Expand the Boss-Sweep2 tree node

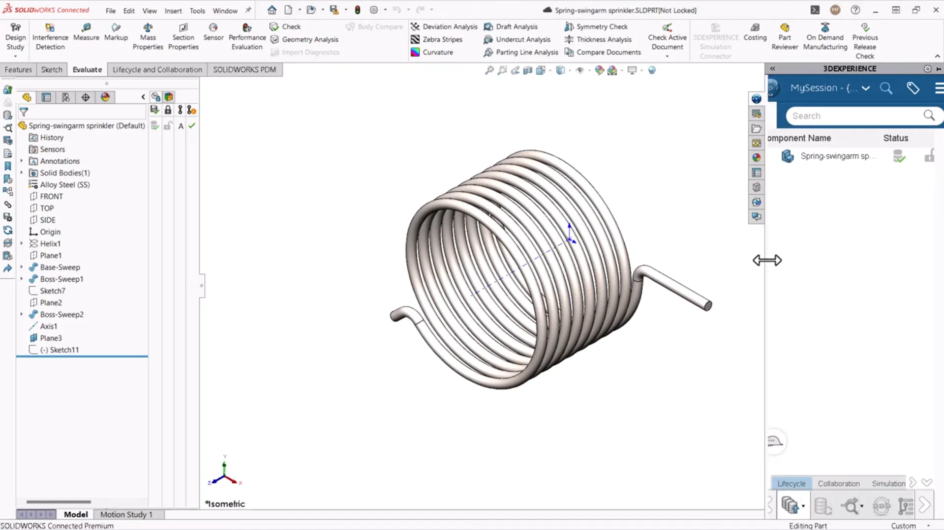22,315
